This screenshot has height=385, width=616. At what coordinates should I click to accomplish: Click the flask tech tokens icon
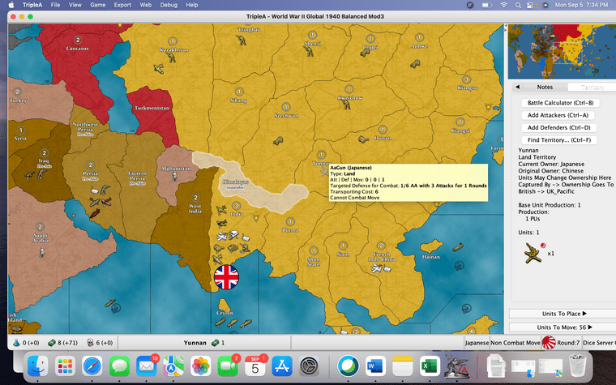pyautogui.click(x=16, y=343)
